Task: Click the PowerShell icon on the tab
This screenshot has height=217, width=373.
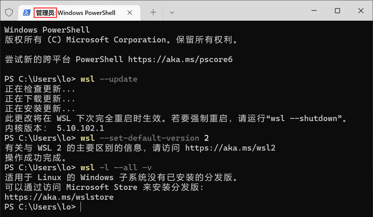Action: [x=26, y=13]
